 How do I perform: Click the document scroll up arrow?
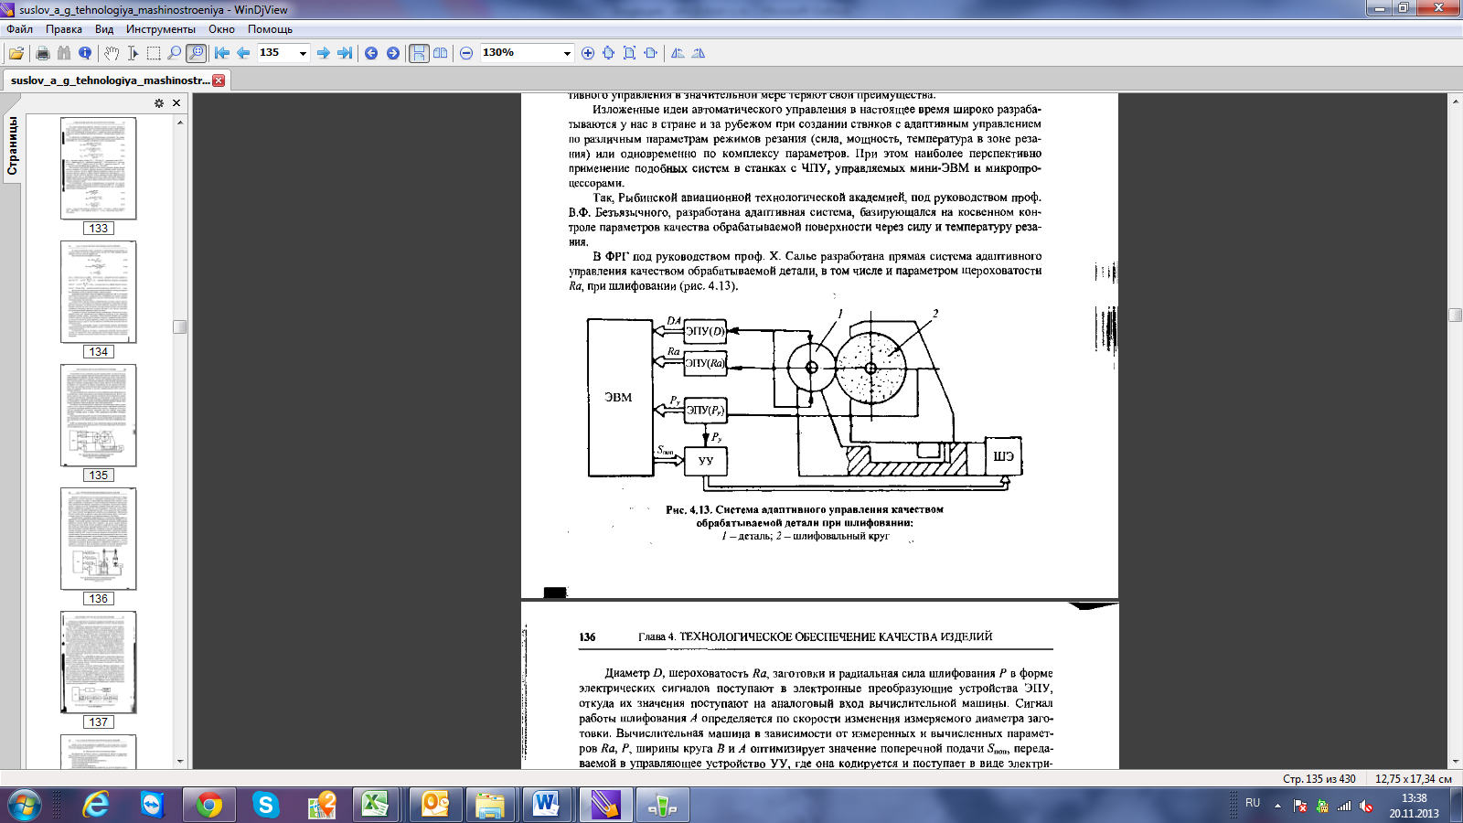click(x=1456, y=101)
